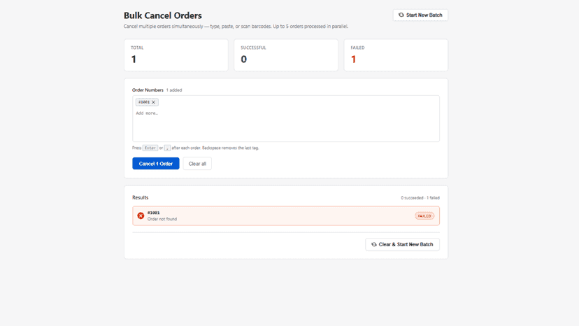Click the Bulk Cancel Orders heading
Viewport: 579px width, 326px height.
click(x=163, y=15)
